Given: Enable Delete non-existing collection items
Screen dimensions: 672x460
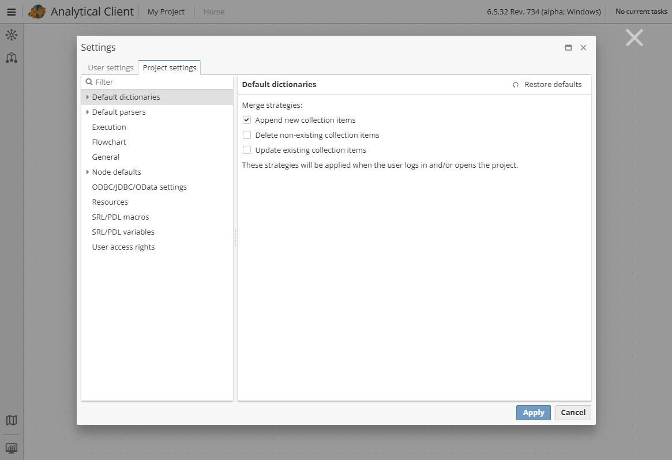Looking at the screenshot, I should pos(247,135).
